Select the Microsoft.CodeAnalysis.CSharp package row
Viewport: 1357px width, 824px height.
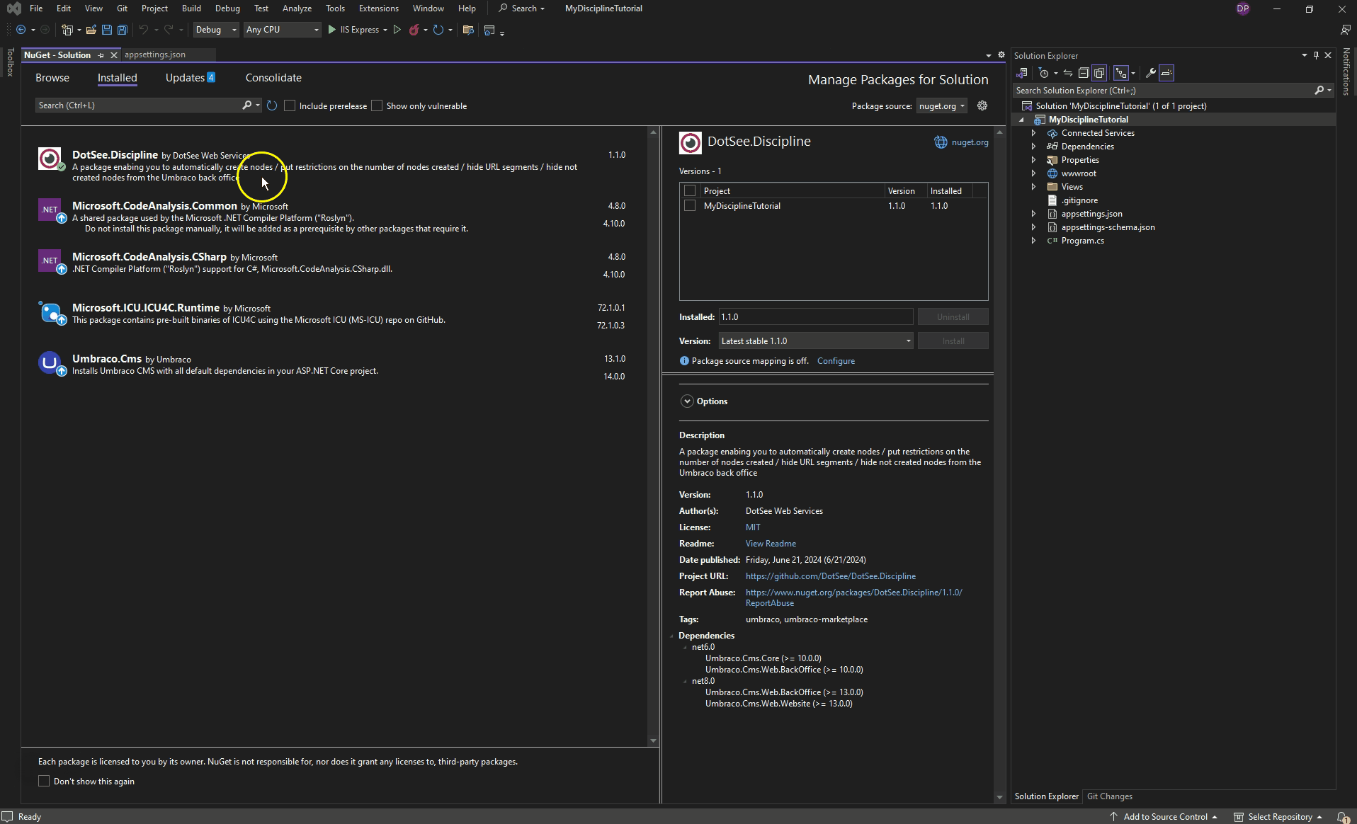[x=334, y=265]
